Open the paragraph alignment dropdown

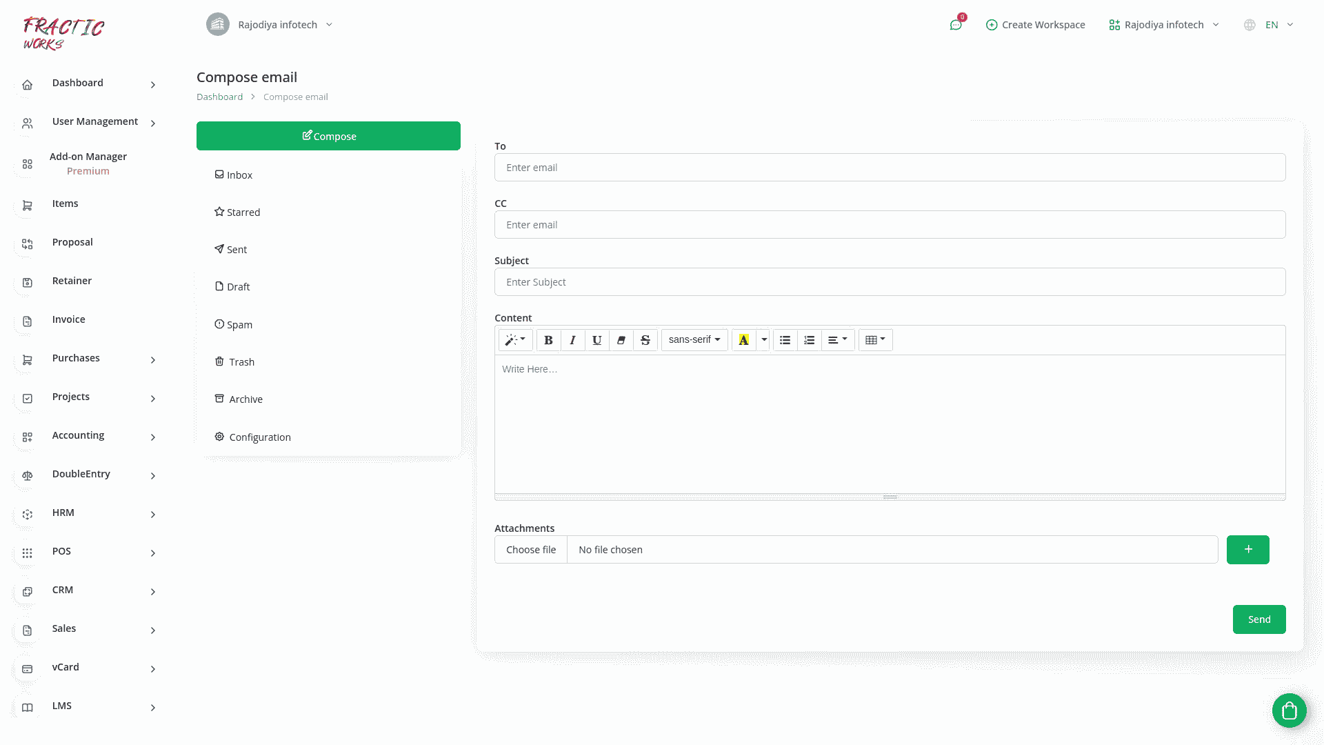[x=837, y=340]
